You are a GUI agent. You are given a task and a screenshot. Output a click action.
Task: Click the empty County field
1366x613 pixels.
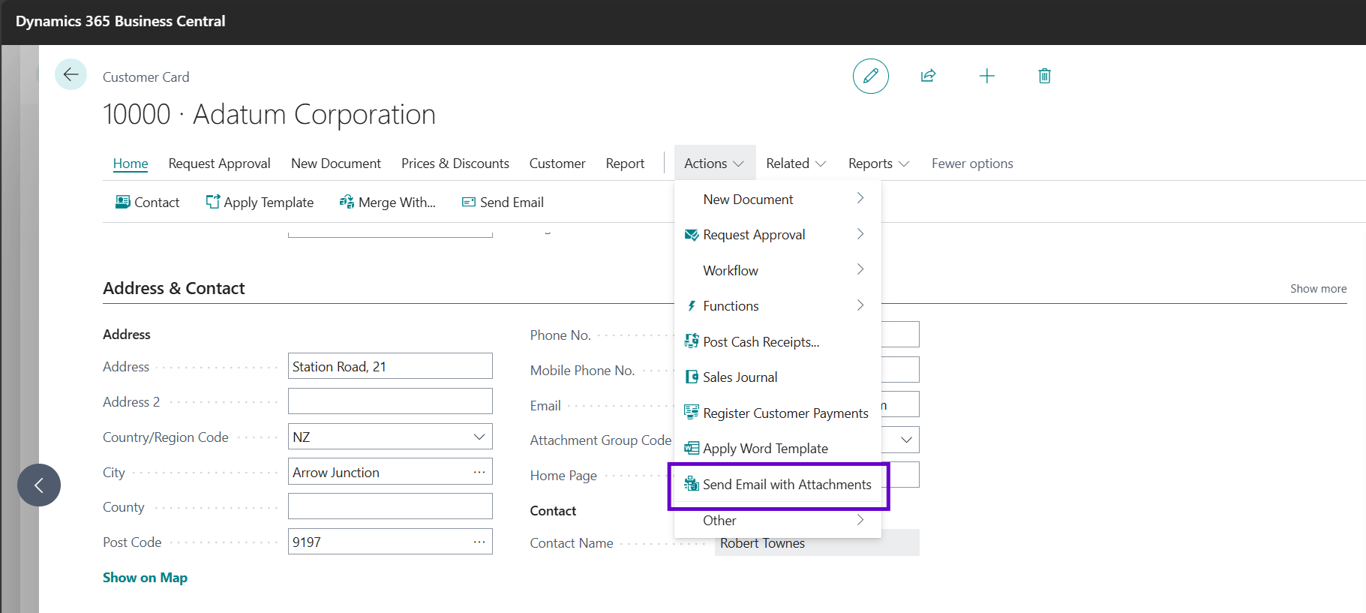(390, 506)
